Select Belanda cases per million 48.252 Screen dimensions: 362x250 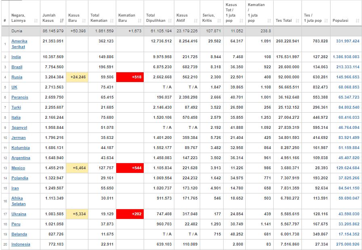pos(236,234)
